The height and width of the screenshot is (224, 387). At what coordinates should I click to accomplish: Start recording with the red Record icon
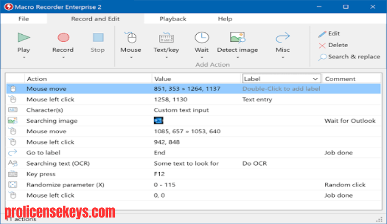[63, 37]
